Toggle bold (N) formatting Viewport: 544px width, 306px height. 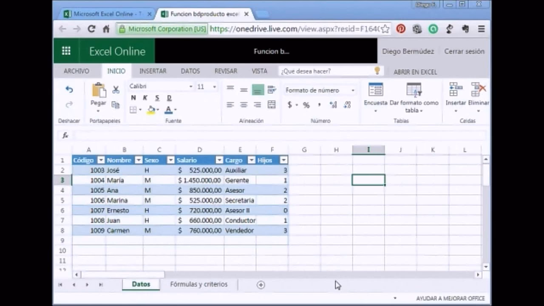[133, 98]
